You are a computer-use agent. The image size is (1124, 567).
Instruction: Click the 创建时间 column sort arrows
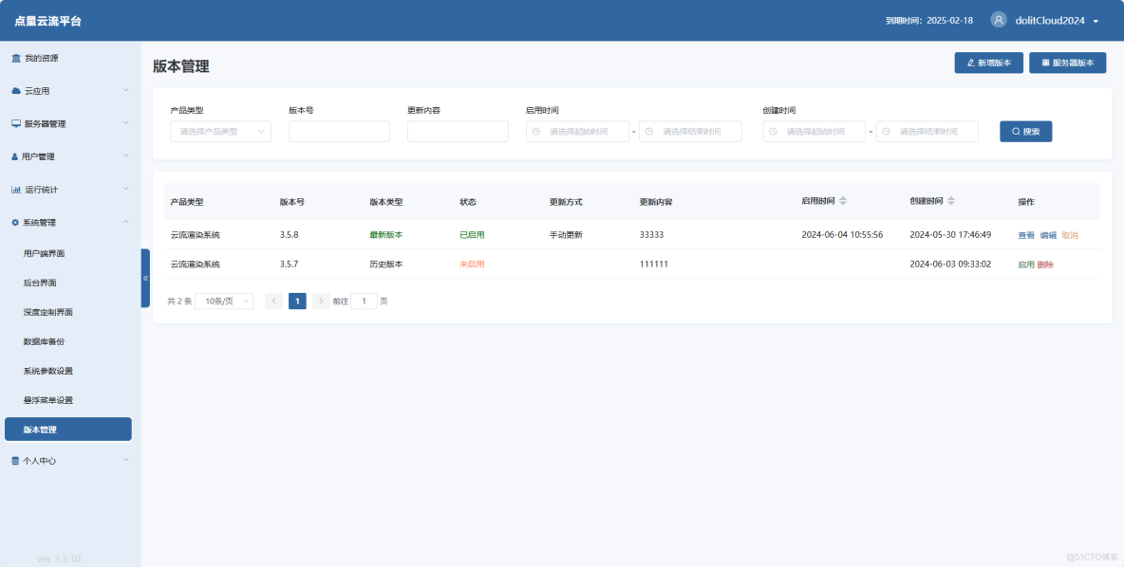coord(952,199)
